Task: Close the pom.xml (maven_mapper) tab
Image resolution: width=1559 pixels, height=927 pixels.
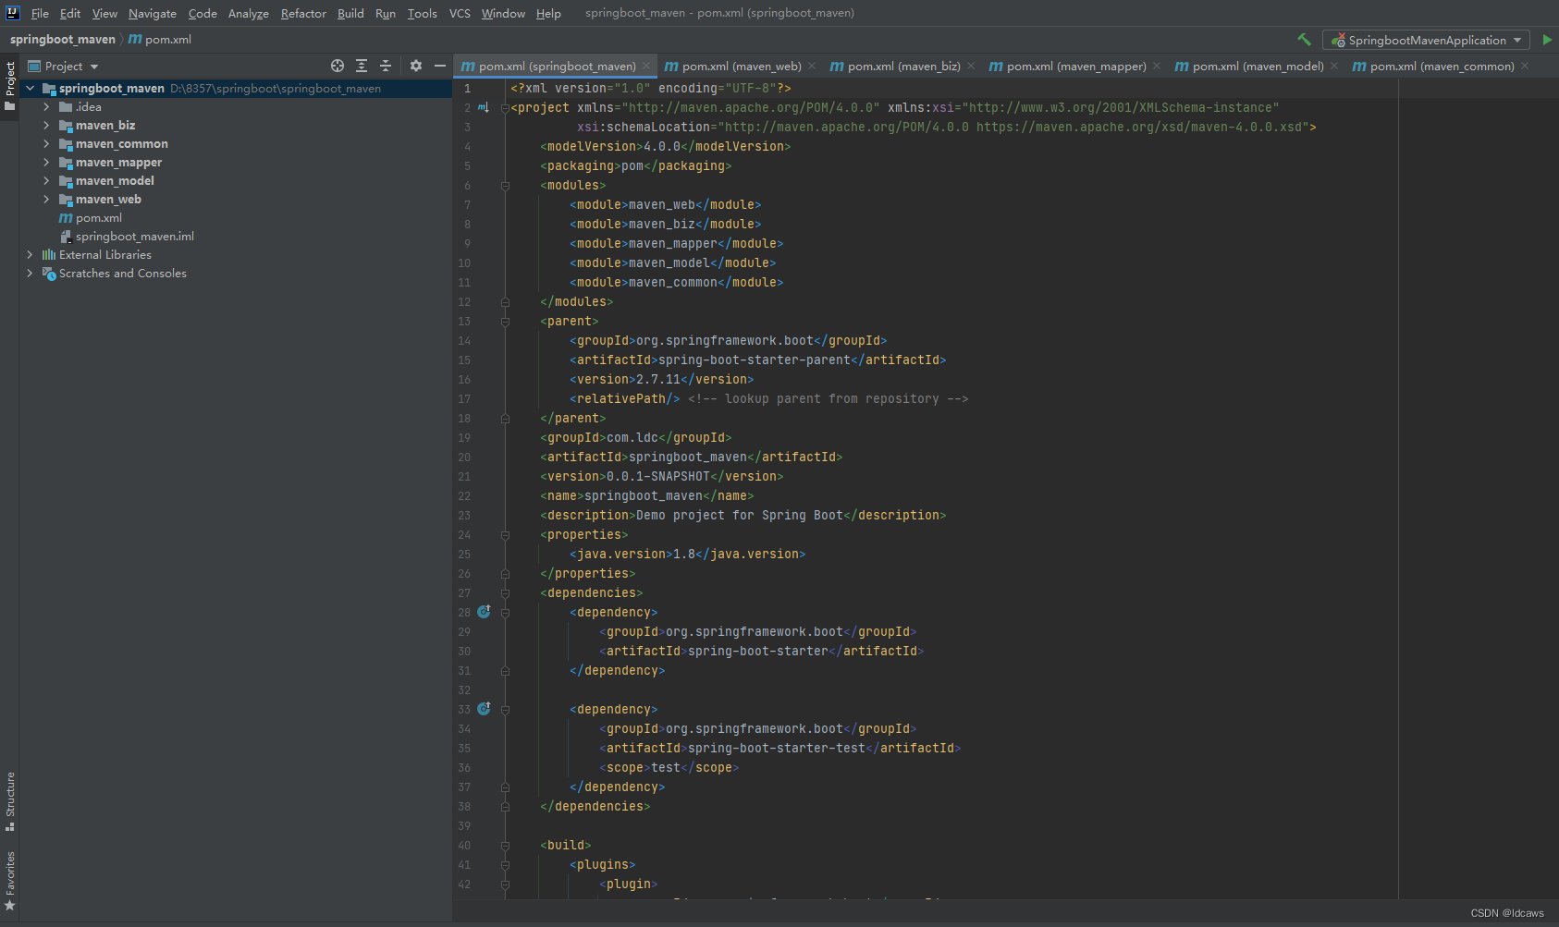Action: [1157, 67]
